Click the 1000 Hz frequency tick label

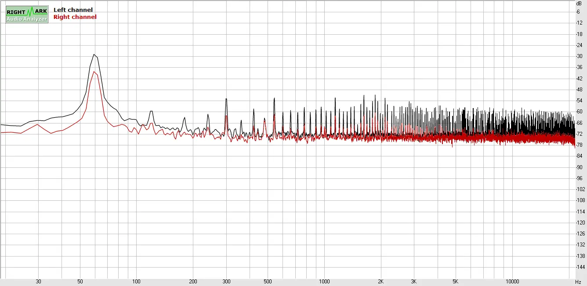[324, 281]
